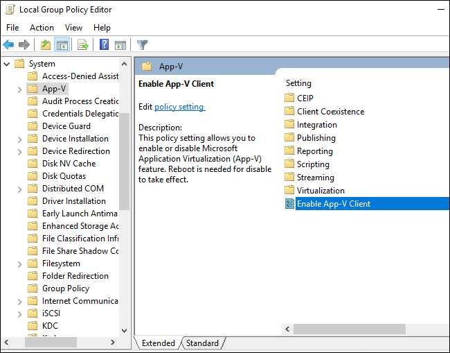Viewport: 450px width, 353px height.
Task: Expand the Filesystem tree node
Action: pyautogui.click(x=19, y=264)
